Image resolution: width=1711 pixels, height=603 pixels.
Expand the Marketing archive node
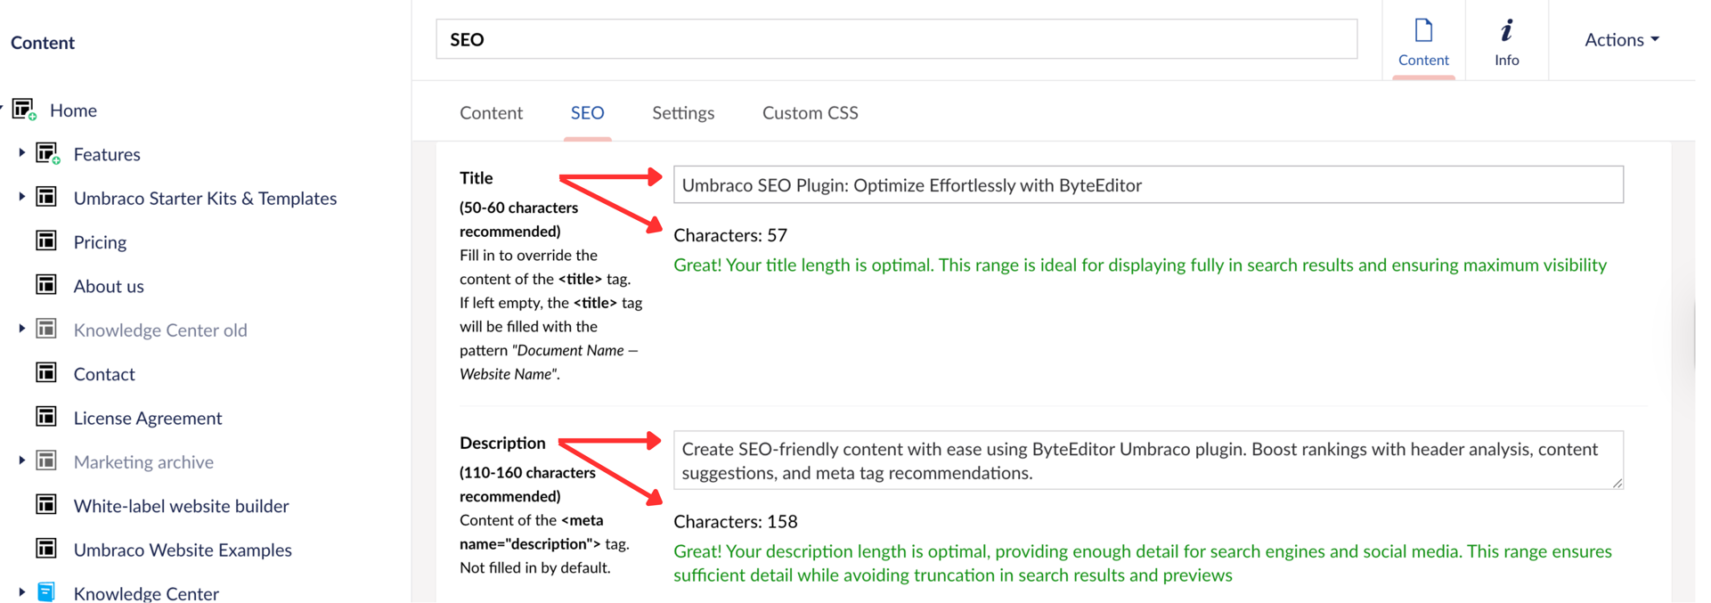[21, 460]
